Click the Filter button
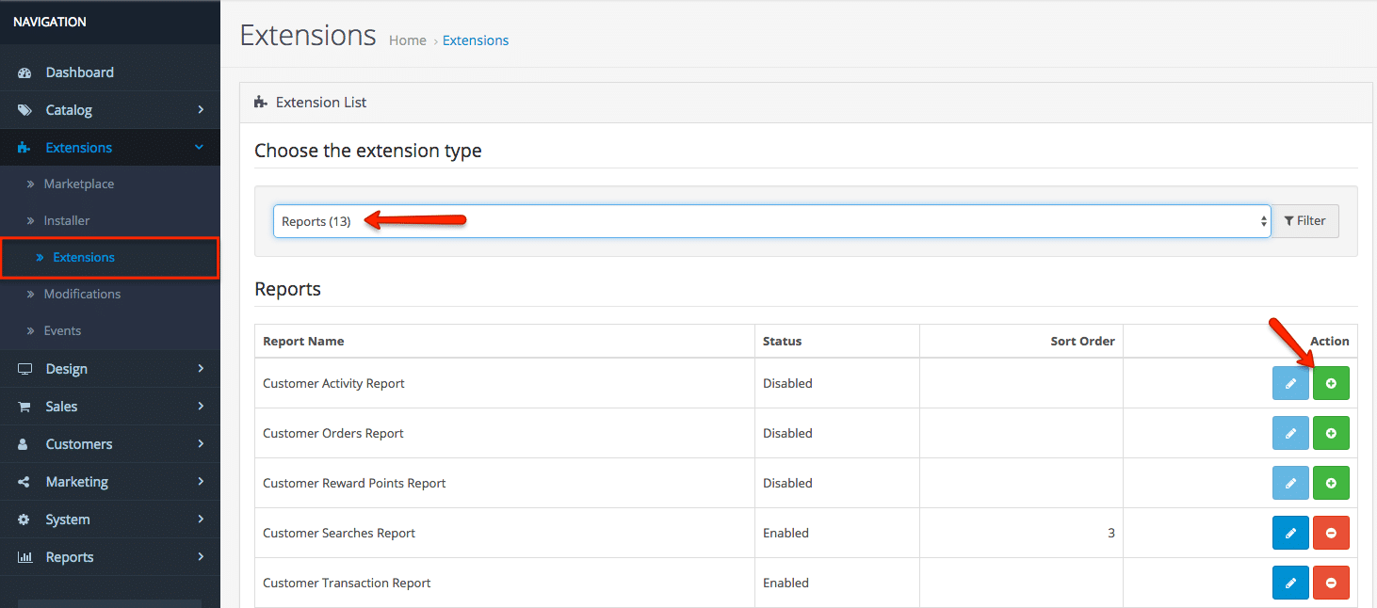Screen dimensions: 1377x608 (1305, 221)
